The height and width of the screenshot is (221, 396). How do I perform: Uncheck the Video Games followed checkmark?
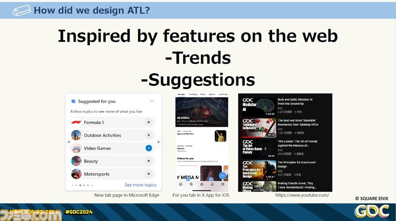(x=149, y=148)
